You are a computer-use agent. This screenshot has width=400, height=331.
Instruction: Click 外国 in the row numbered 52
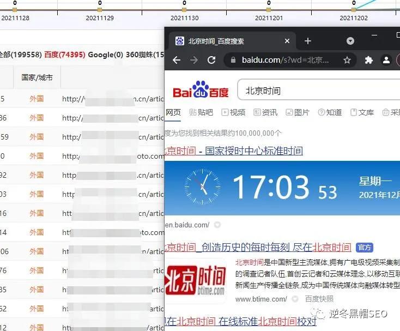pyautogui.click(x=37, y=309)
